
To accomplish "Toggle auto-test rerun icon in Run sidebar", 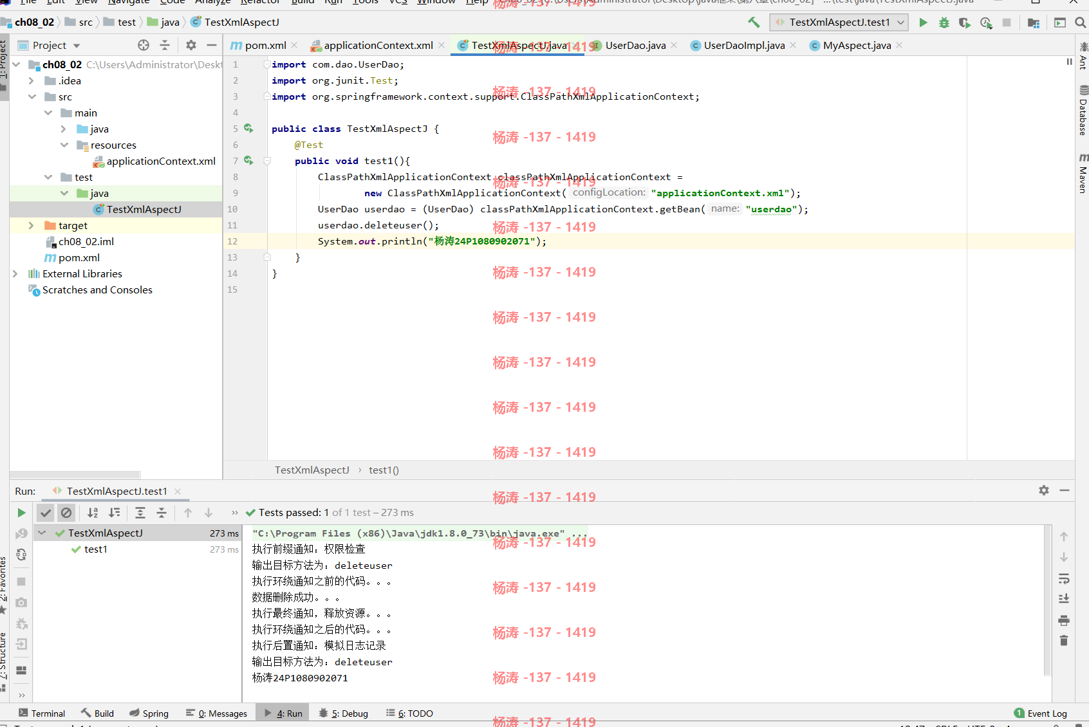I will [x=21, y=555].
